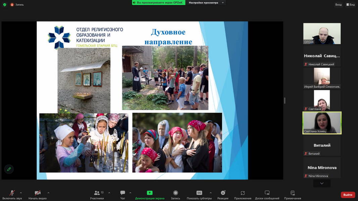The height and width of the screenshot is (201, 358).
Task: Select Светлана Хомец video thumbnail
Action: [322, 123]
